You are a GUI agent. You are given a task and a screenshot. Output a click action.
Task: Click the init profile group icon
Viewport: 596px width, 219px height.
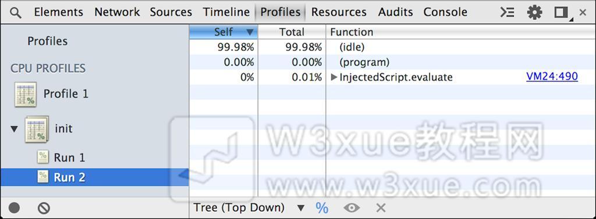[37, 129]
